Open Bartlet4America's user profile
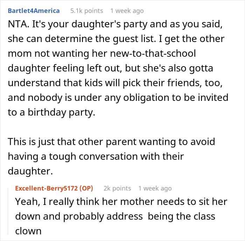245x241 pixels. pyautogui.click(x=34, y=11)
